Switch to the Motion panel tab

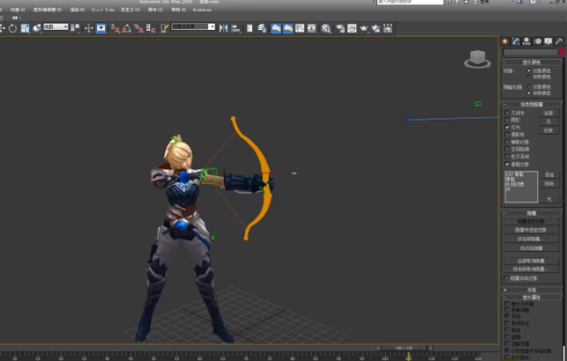538,41
